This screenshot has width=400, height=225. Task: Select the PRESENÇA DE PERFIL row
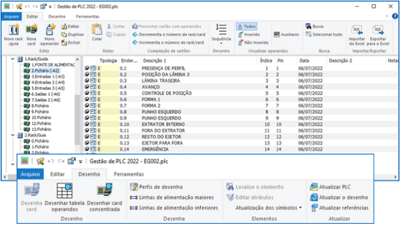coord(241,68)
